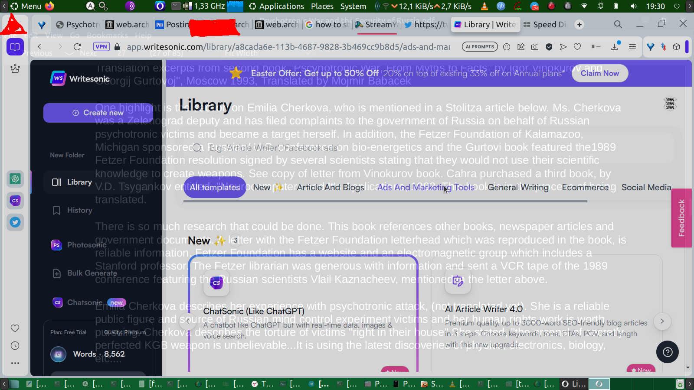This screenshot has height=390, width=694.
Task: Open a new browser tab with plus
Action: point(579,25)
